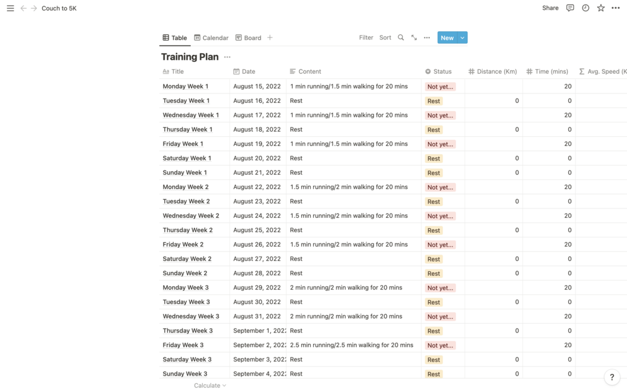Open Sunday Week 3 entry

point(185,374)
